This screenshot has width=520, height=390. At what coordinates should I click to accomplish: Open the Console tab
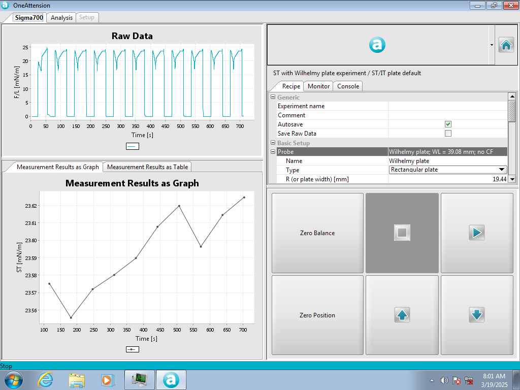[348, 86]
